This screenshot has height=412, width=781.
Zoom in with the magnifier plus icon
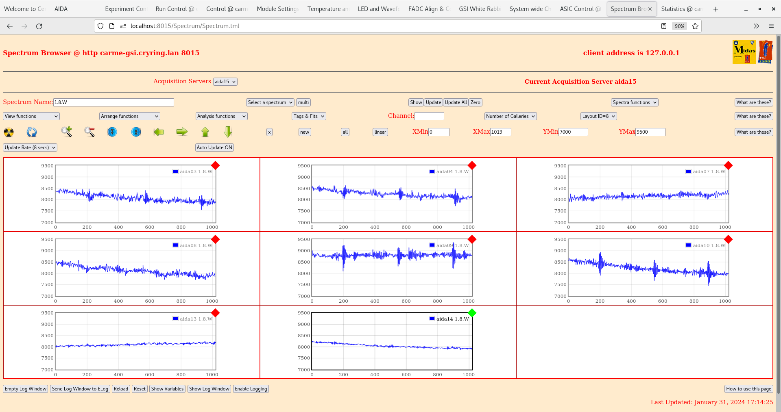pyautogui.click(x=66, y=132)
